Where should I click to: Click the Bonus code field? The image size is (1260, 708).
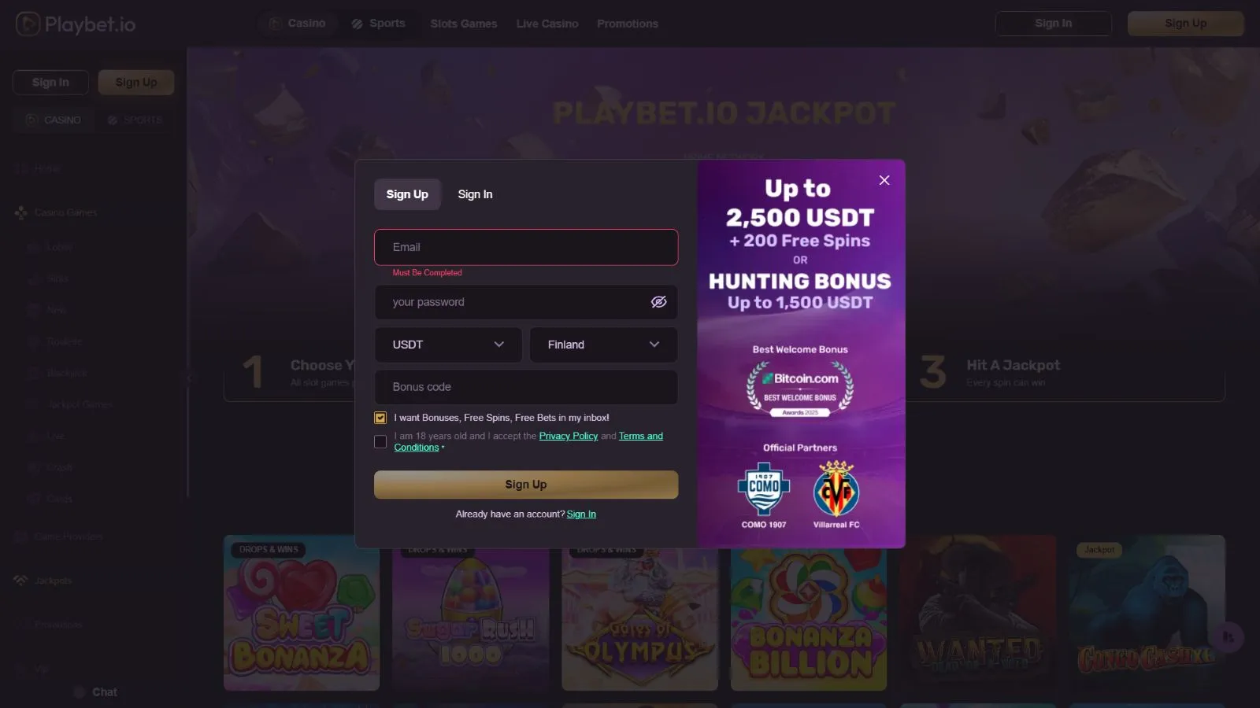(526, 387)
